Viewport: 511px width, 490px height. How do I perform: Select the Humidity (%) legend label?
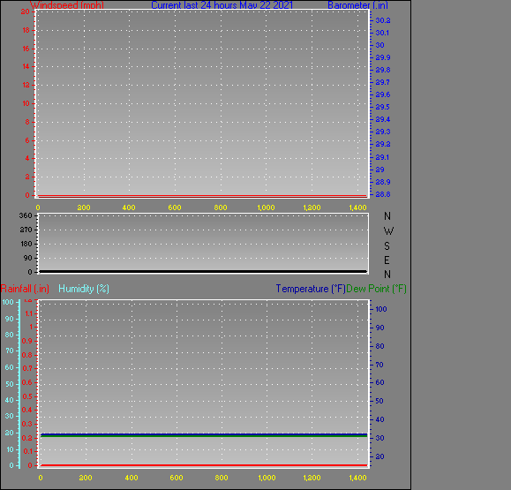coord(84,289)
